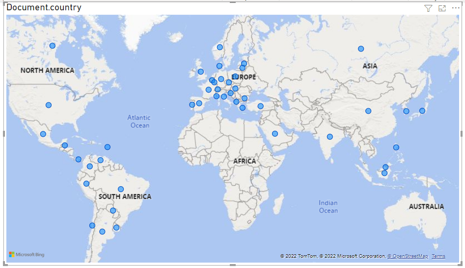Viewport: 465px width, 268px height.
Task: Click the ASIA map label
Action: pyautogui.click(x=370, y=66)
